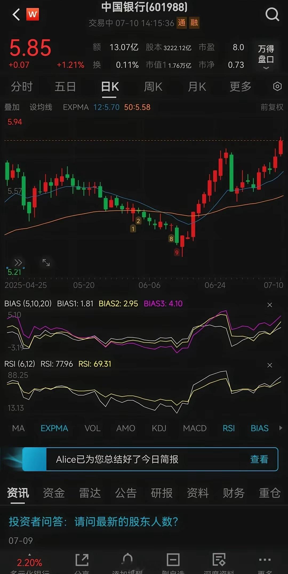
Task: Close the RSI indicator panel
Action: click(270, 365)
